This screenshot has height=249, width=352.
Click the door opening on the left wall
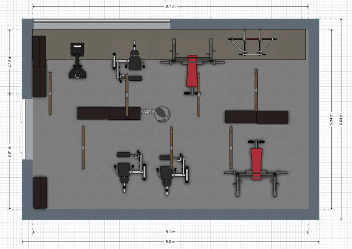(x=27, y=129)
